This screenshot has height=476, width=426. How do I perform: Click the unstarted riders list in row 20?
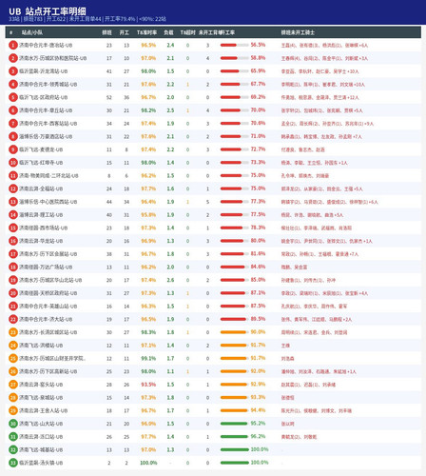point(324,293)
